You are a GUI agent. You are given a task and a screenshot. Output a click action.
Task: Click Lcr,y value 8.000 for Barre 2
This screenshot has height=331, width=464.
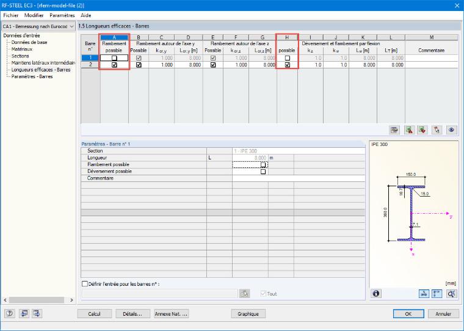[x=189, y=65]
